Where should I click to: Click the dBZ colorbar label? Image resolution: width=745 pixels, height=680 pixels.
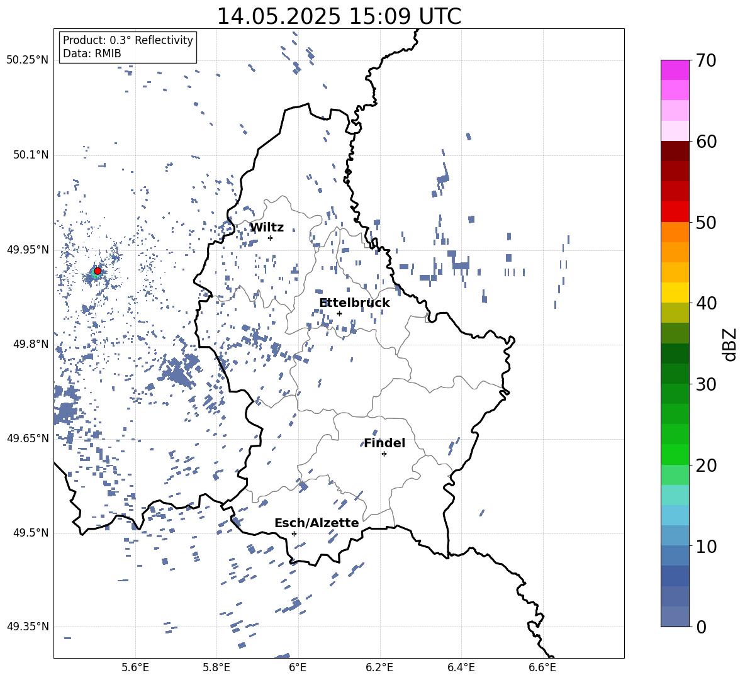(x=731, y=345)
